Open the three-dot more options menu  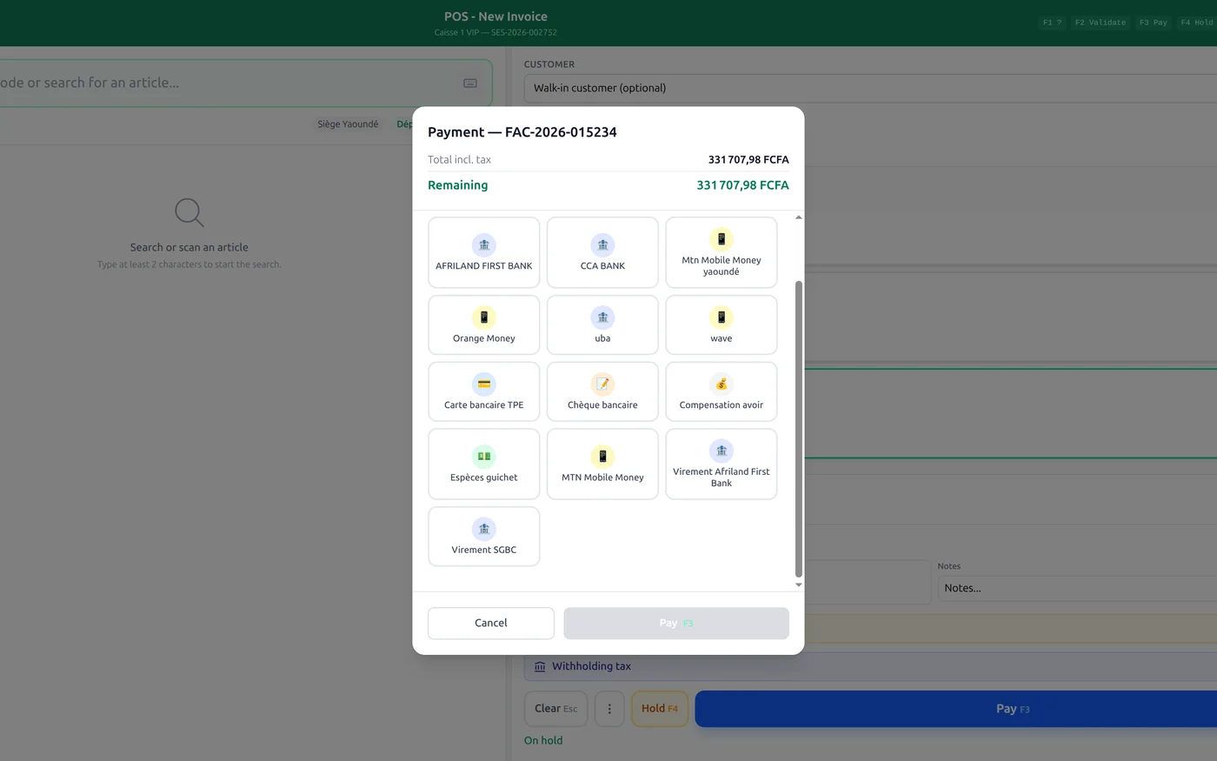(x=609, y=709)
